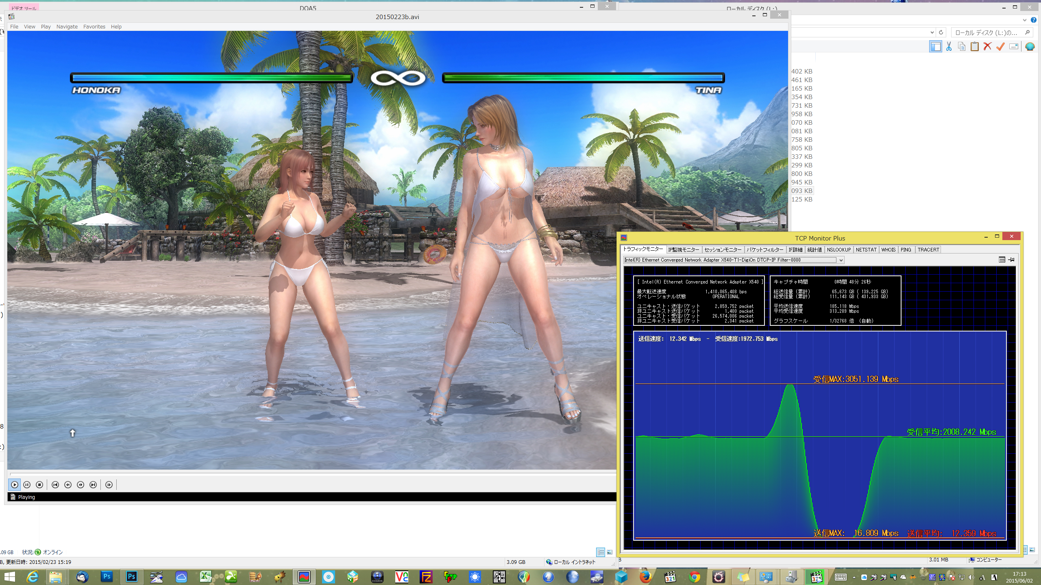Switch to the NETSTAT tab
The image size is (1041, 585).
click(866, 250)
